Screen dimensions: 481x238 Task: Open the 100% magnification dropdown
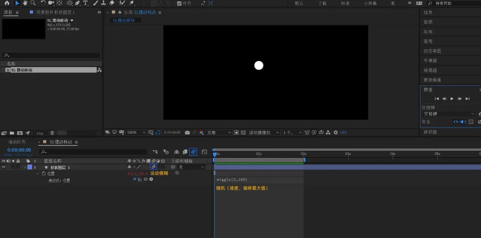coord(136,132)
